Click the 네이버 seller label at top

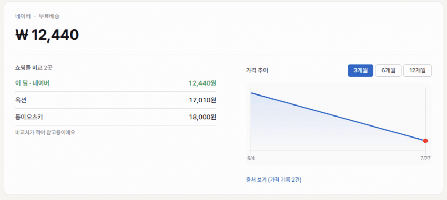coord(23,16)
